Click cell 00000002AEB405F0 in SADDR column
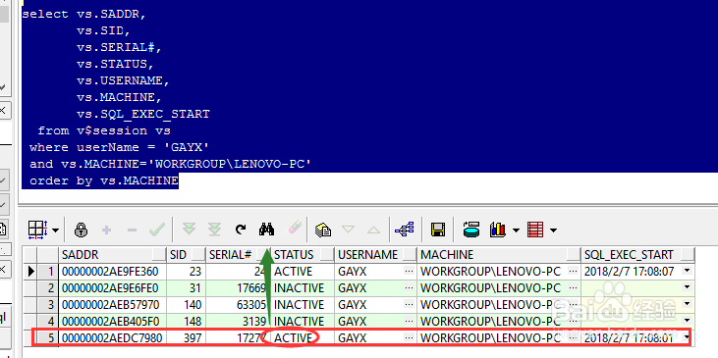The image size is (718, 358). click(x=113, y=321)
